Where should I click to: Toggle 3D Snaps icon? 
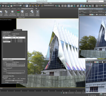point(30,6)
